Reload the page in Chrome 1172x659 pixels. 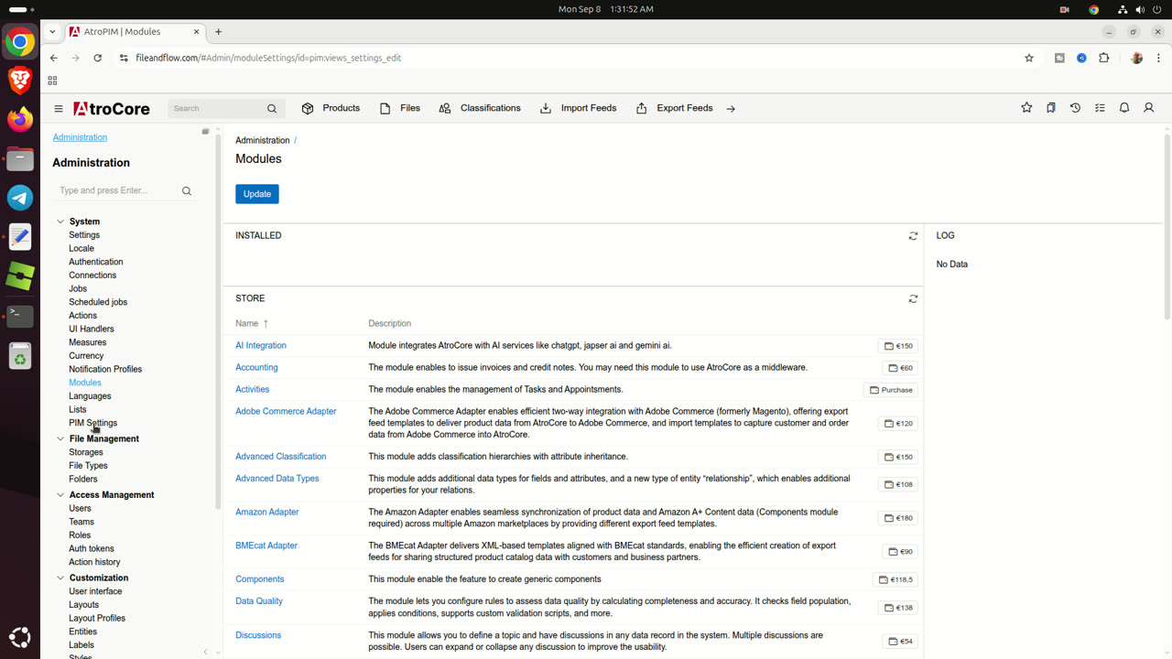point(98,58)
